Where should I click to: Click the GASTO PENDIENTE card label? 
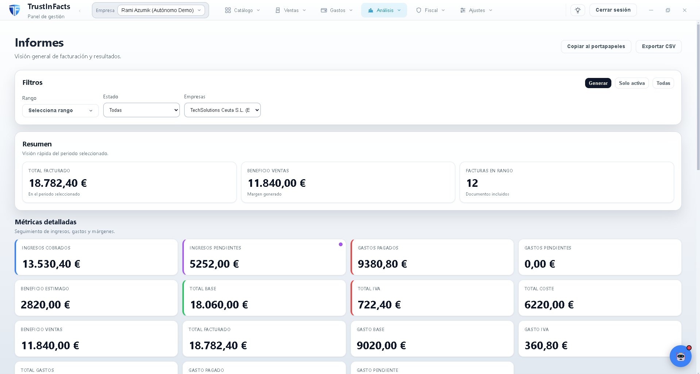(x=378, y=370)
